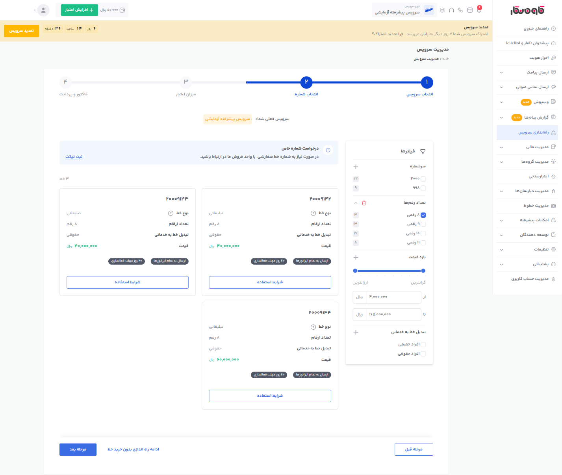The width and height of the screenshot is (562, 475).
Task: Click the envelope messages icon in header
Action: pos(470,10)
